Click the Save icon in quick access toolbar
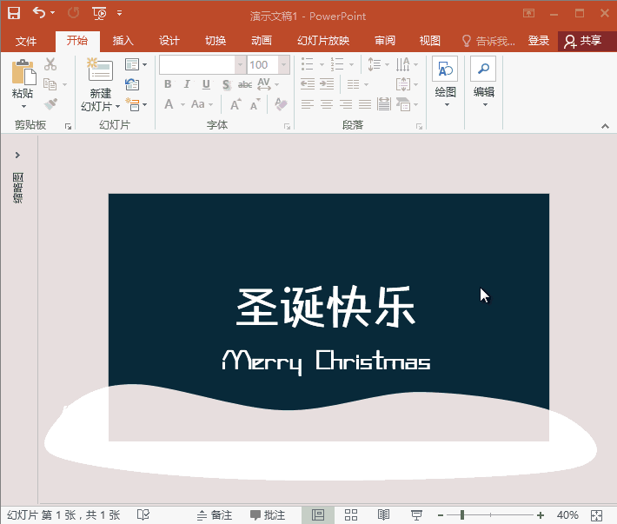The width and height of the screenshot is (617, 524). [14, 13]
